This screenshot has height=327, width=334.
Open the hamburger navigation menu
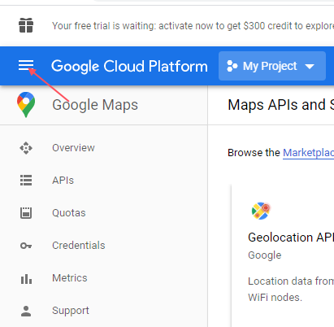point(26,66)
